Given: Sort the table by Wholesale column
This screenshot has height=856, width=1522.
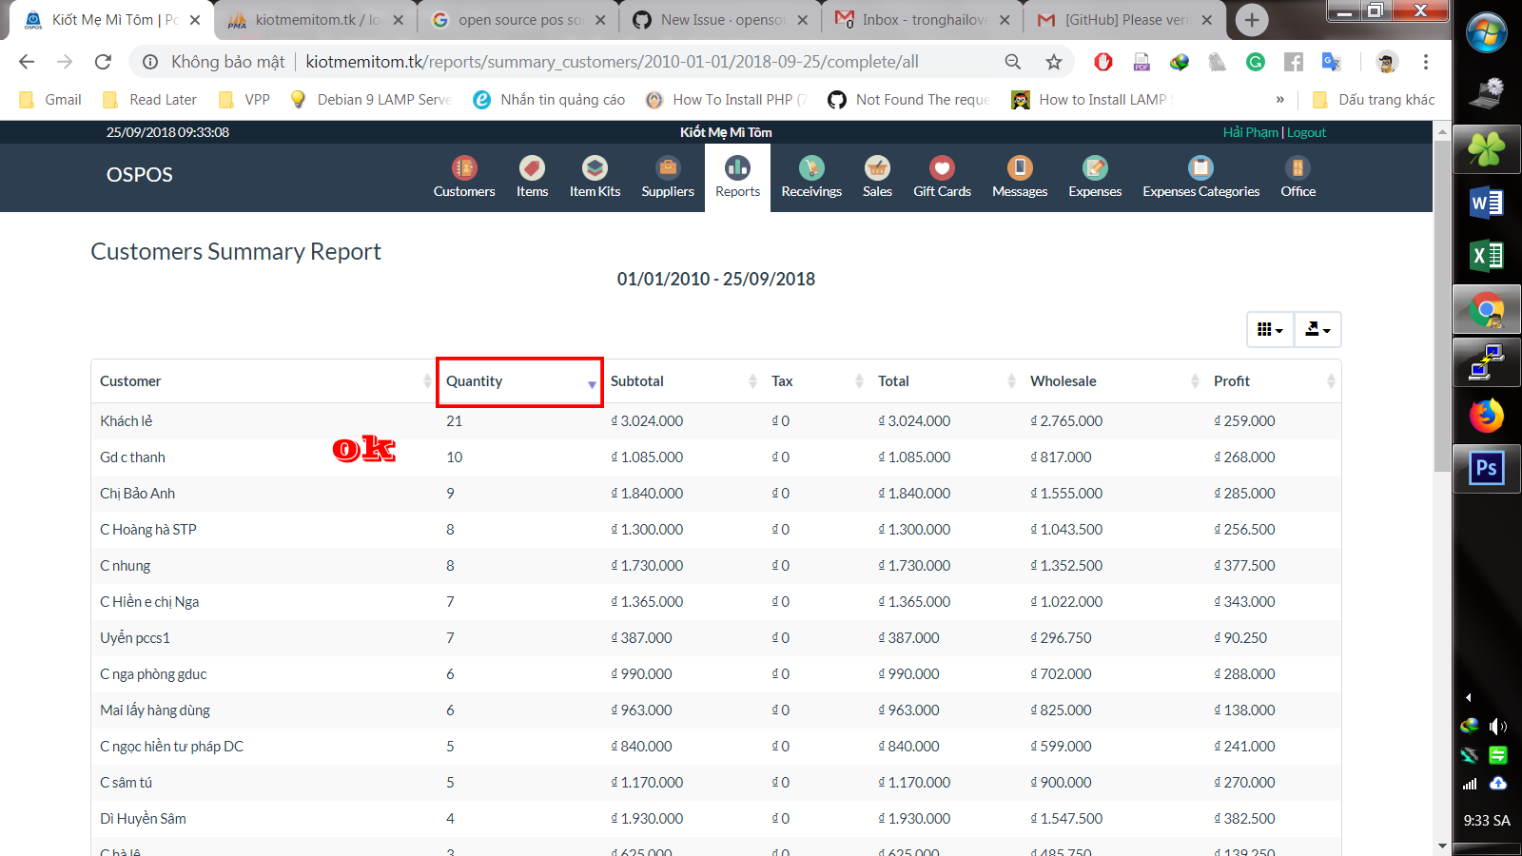Looking at the screenshot, I should 1113,381.
